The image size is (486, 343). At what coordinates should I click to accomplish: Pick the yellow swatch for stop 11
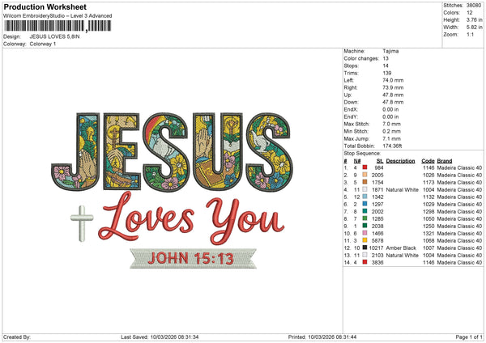tap(364, 239)
